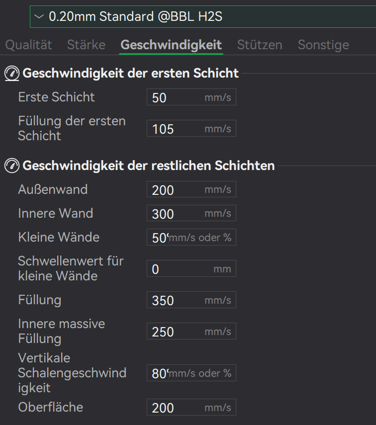376x425 pixels.
Task: Edit the Füllung der ersten Schicht value
Action: tap(174, 129)
